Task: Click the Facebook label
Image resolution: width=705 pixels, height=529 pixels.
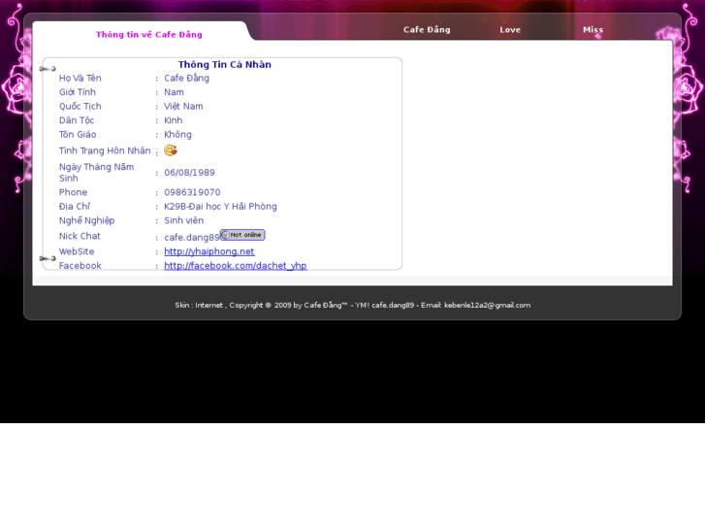Action: (80, 266)
